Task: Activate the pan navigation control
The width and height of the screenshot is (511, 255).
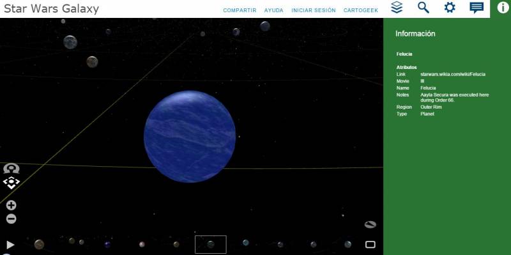Action: 11,183
